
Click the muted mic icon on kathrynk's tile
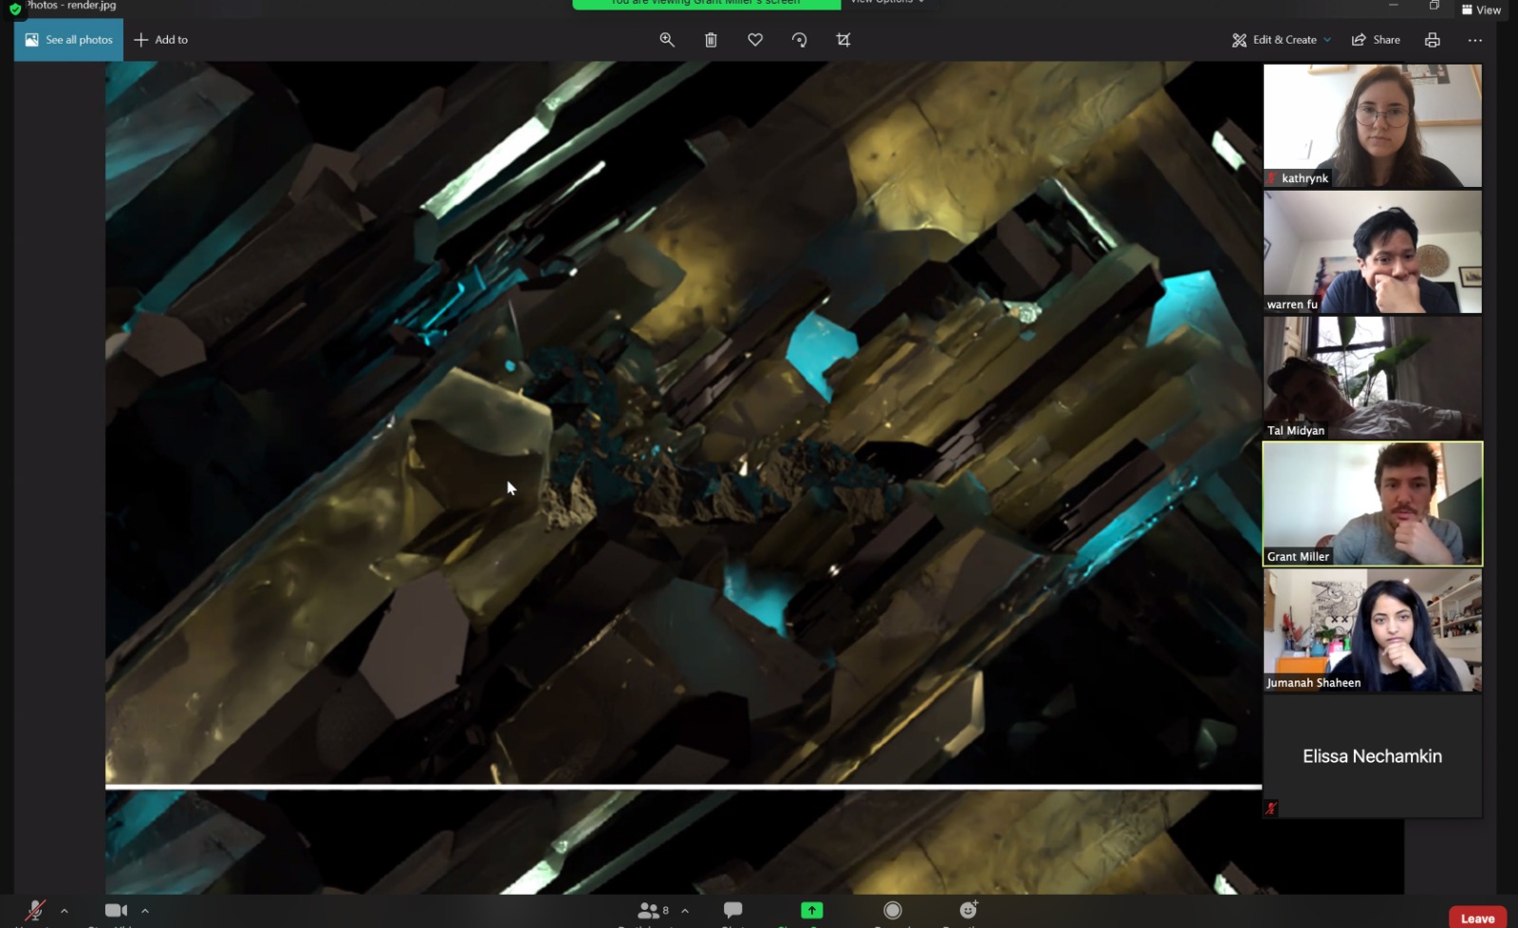(1272, 178)
